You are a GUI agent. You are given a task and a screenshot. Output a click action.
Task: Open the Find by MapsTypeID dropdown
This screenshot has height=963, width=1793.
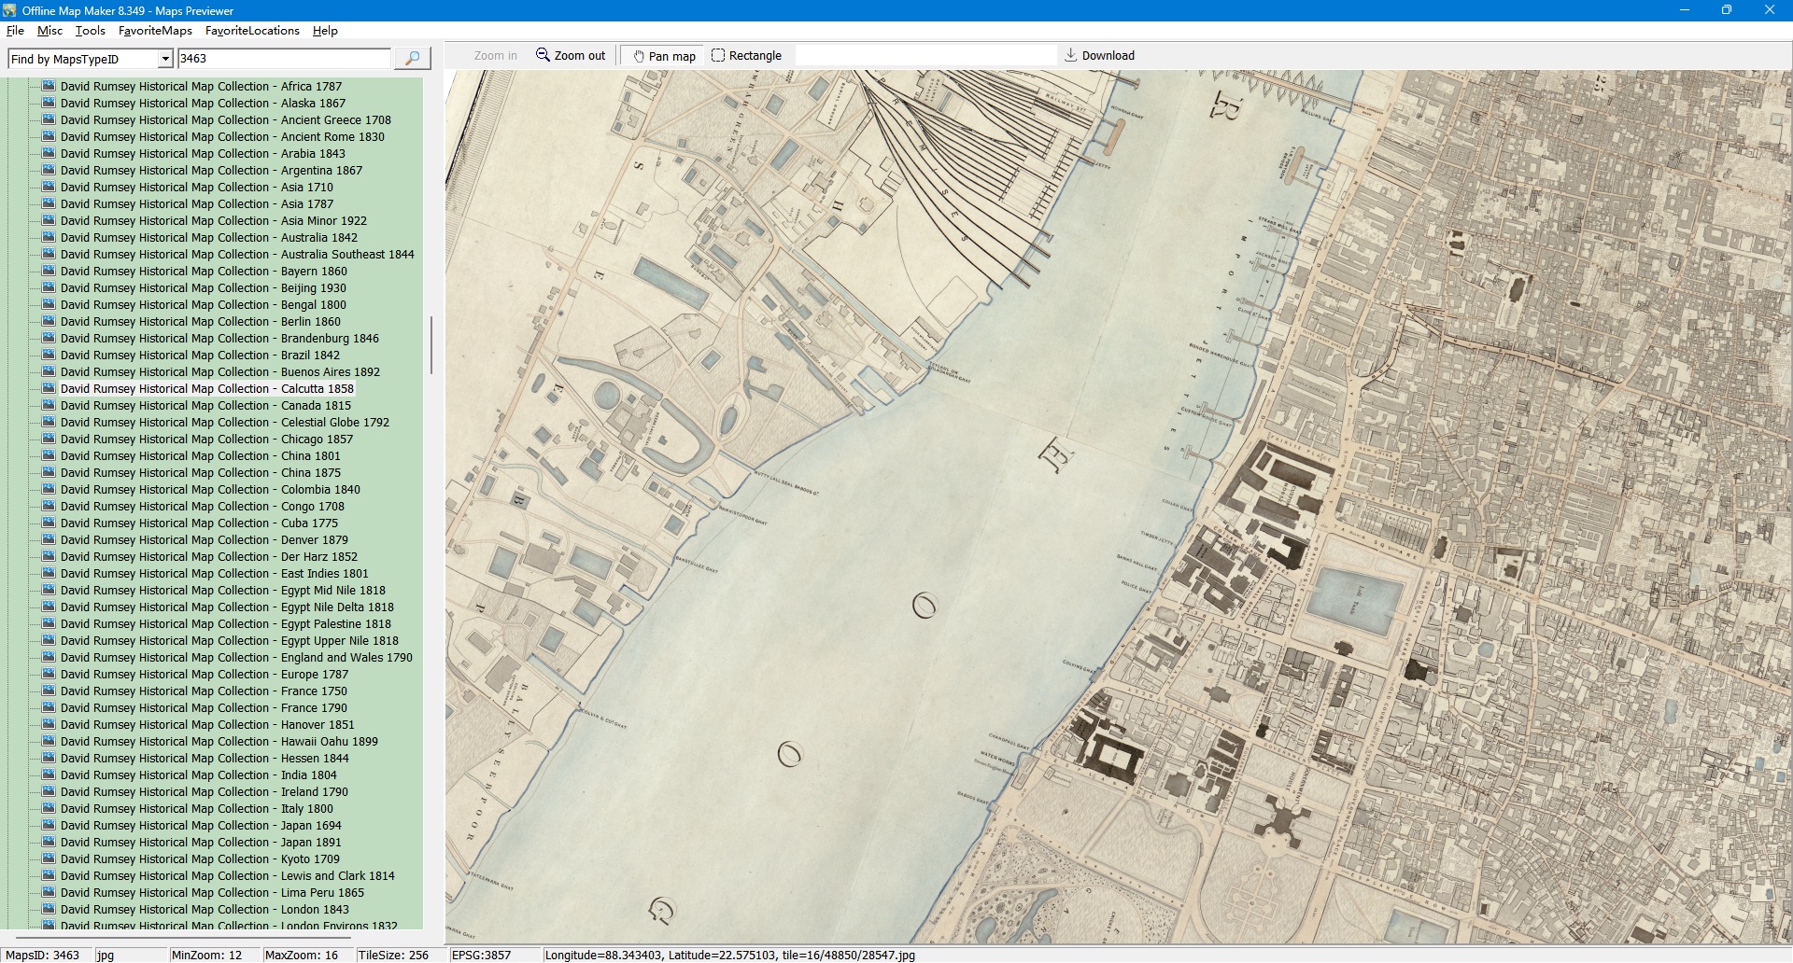tap(165, 59)
